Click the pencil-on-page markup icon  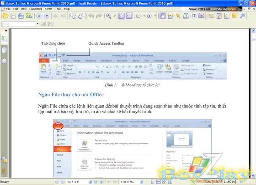tap(219, 16)
